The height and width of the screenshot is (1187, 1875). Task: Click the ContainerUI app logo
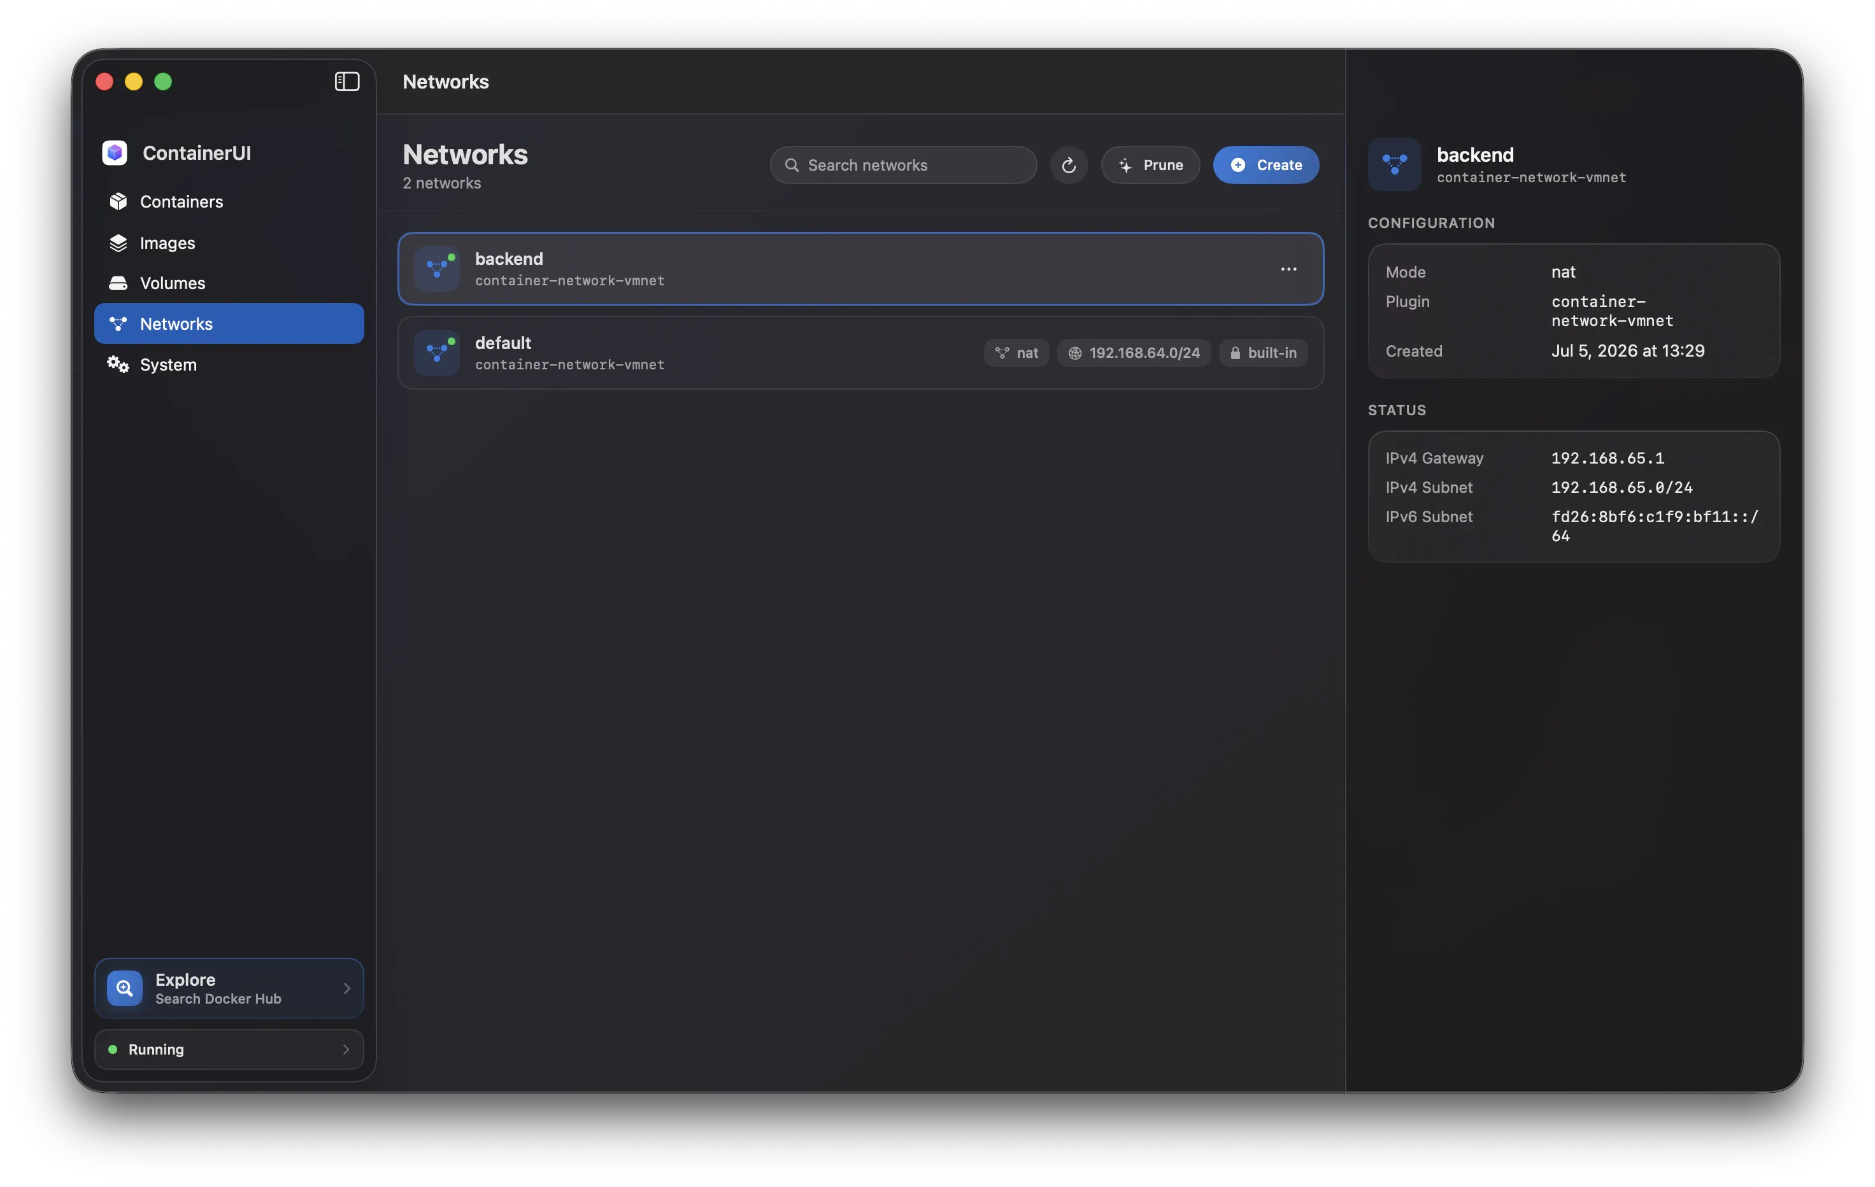[x=115, y=153]
